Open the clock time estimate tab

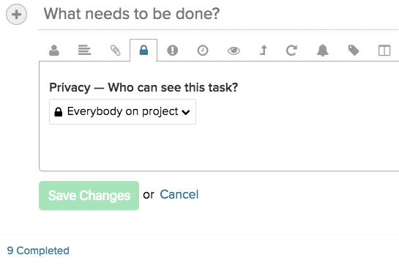pos(203,51)
